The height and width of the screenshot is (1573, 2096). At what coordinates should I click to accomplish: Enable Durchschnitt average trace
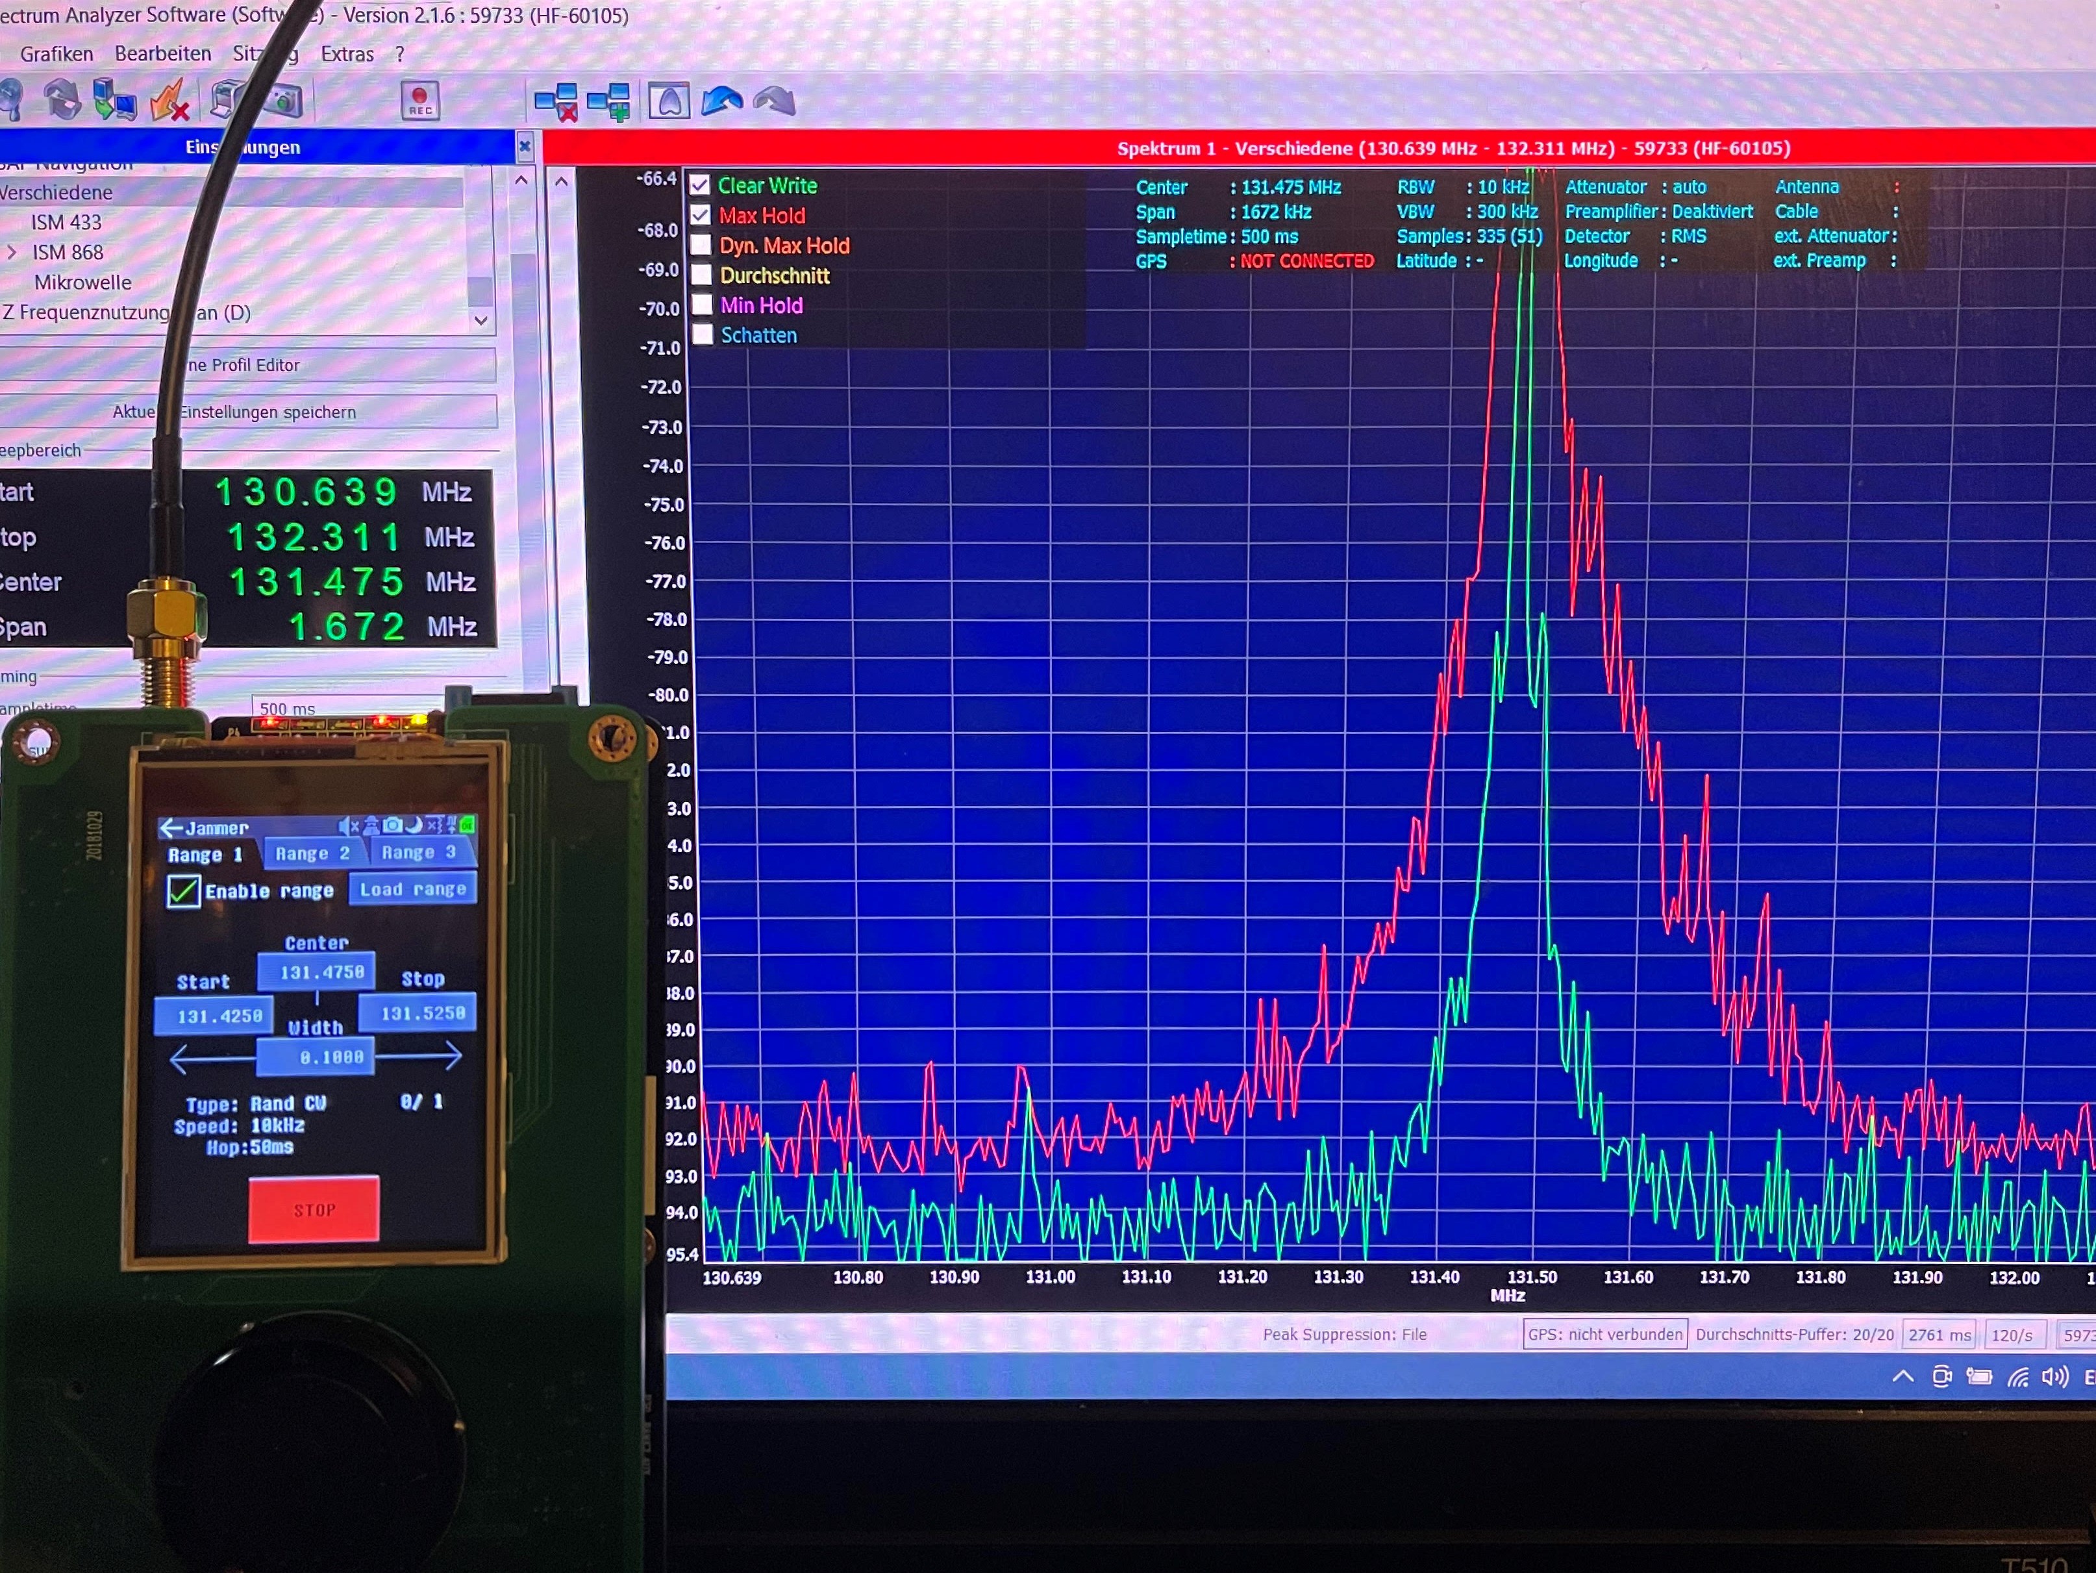coord(702,275)
